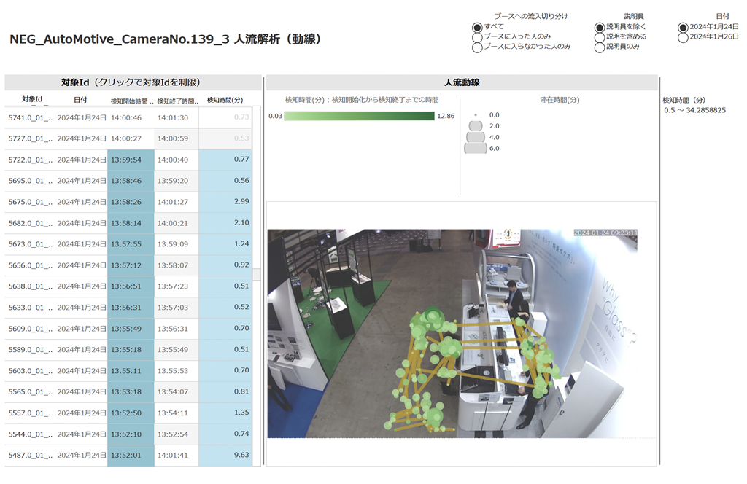Click the 日付 column header in table
The width and height of the screenshot is (747, 484).
80,100
